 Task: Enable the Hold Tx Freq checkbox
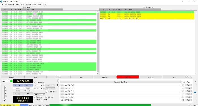tap(51, 92)
